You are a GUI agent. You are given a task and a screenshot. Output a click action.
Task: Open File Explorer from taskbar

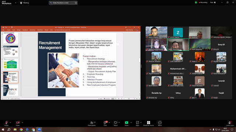tap(15, 129)
